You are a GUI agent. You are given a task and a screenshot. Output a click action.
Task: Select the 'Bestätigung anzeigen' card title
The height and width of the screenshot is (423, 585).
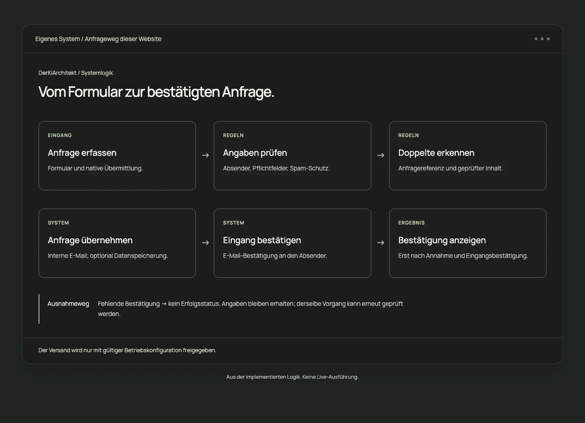tap(442, 240)
